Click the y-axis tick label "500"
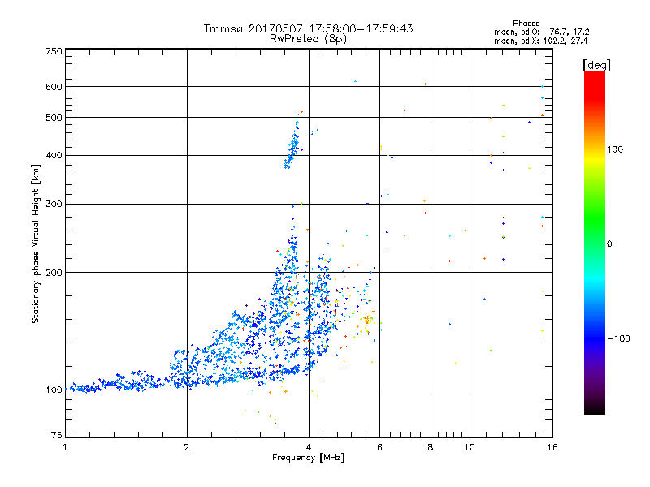The image size is (650, 487). (54, 118)
